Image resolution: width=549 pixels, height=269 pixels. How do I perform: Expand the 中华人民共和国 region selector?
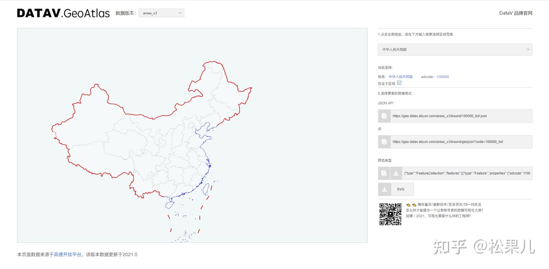tap(455, 49)
